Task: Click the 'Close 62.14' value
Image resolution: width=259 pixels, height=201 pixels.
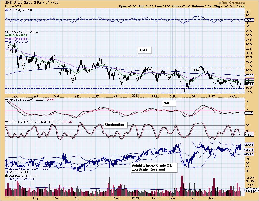Action: click(x=181, y=6)
